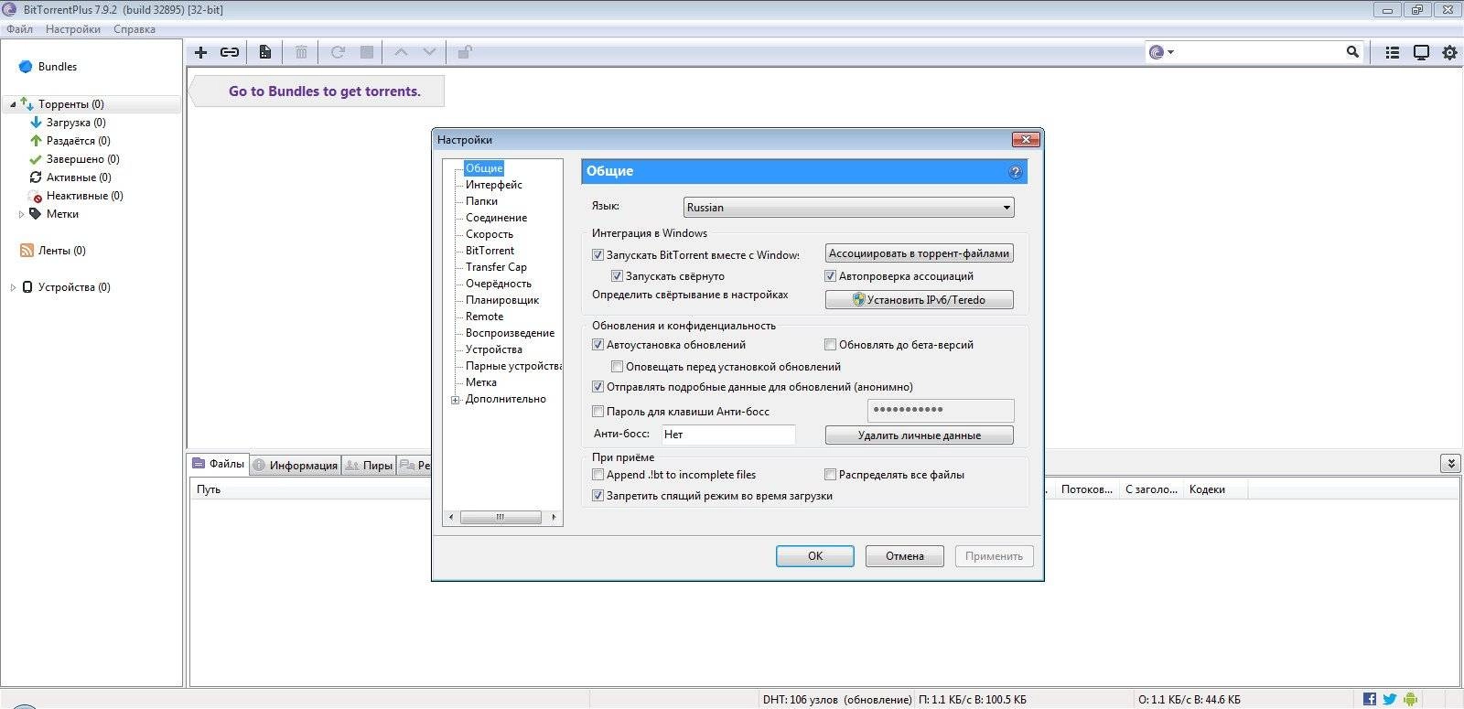Confirm settings with OK button
1464x709 pixels.
click(x=815, y=556)
